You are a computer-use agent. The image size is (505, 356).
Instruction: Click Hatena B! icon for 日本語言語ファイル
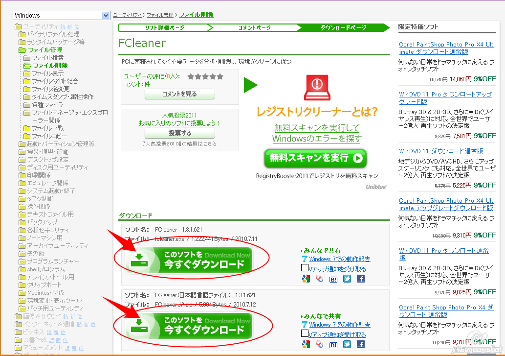pos(333,345)
